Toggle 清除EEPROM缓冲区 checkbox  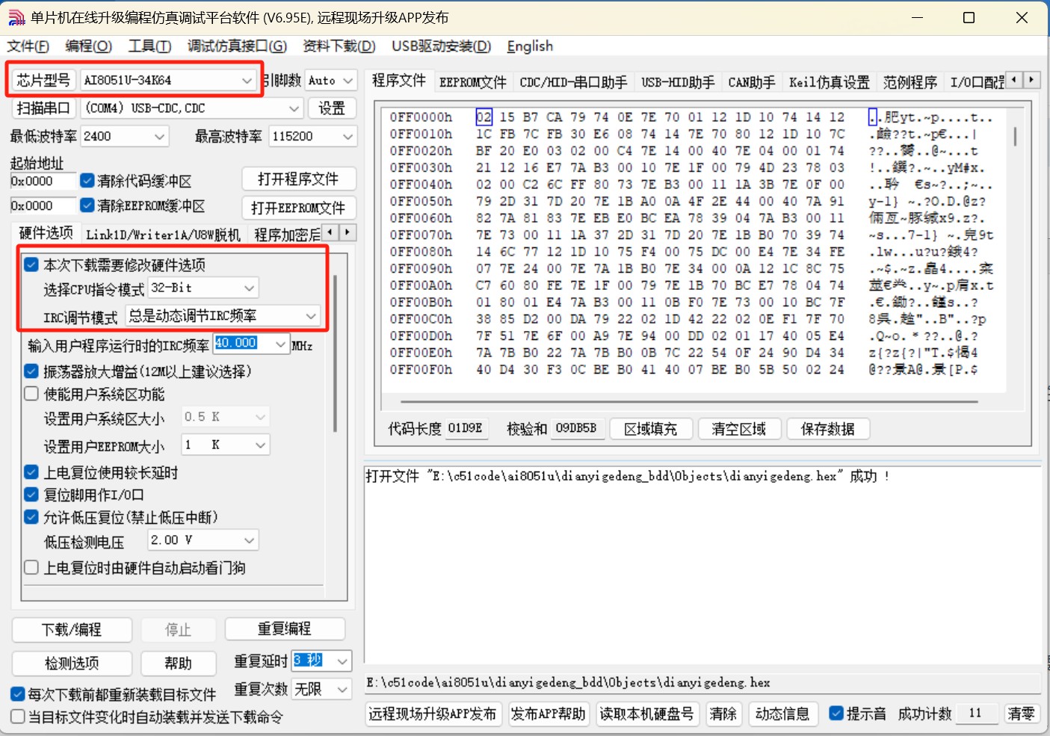pyautogui.click(x=87, y=205)
